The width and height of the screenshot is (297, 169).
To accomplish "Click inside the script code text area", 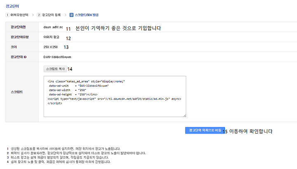I will (115, 96).
